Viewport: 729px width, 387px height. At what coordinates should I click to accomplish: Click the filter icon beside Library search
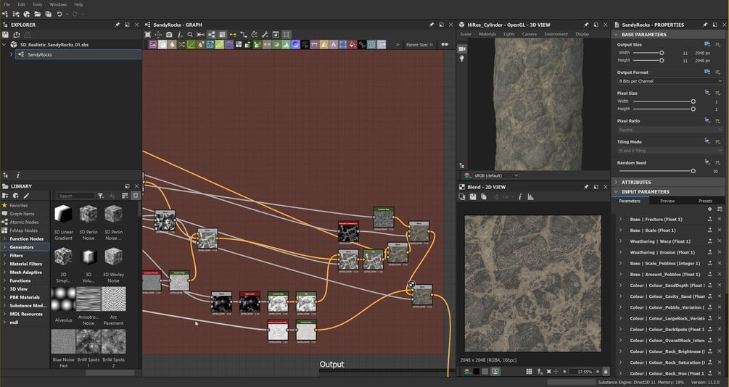102,196
